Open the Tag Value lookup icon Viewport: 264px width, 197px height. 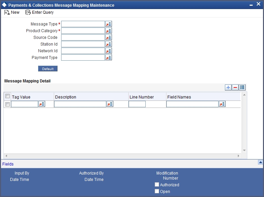[42, 104]
